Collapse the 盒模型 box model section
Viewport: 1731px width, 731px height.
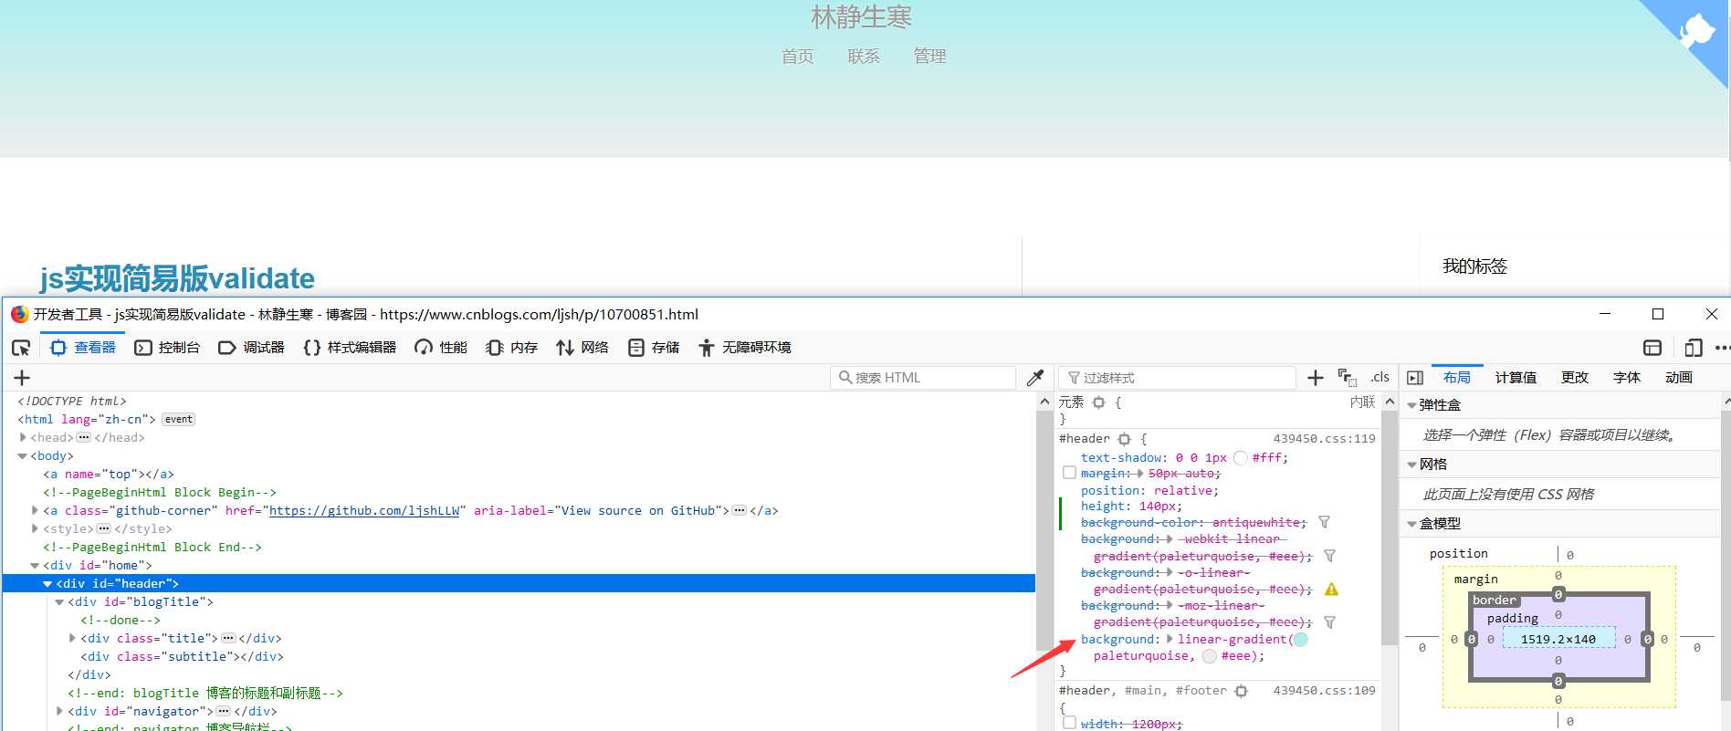pyautogui.click(x=1412, y=524)
